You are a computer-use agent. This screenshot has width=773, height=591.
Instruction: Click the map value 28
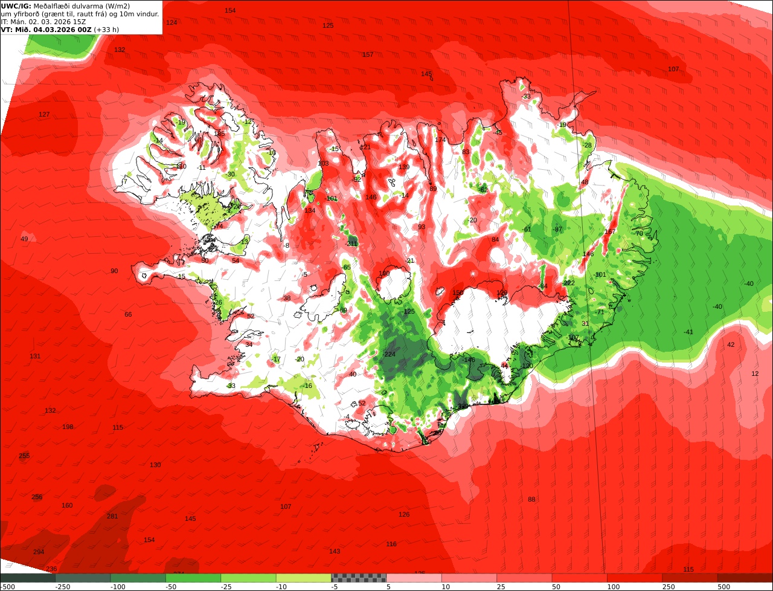[x=588, y=145]
